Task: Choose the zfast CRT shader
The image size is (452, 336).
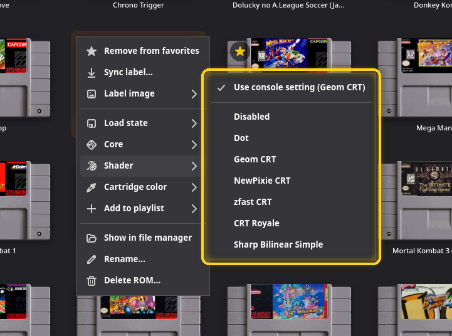Action: click(291, 202)
